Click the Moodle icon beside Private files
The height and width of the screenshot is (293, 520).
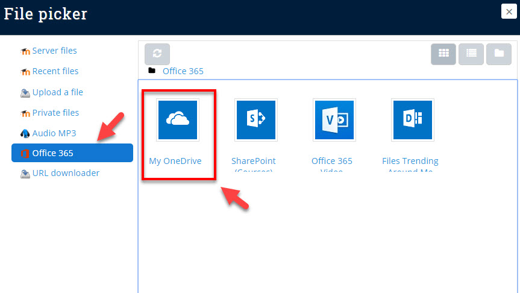coord(25,113)
